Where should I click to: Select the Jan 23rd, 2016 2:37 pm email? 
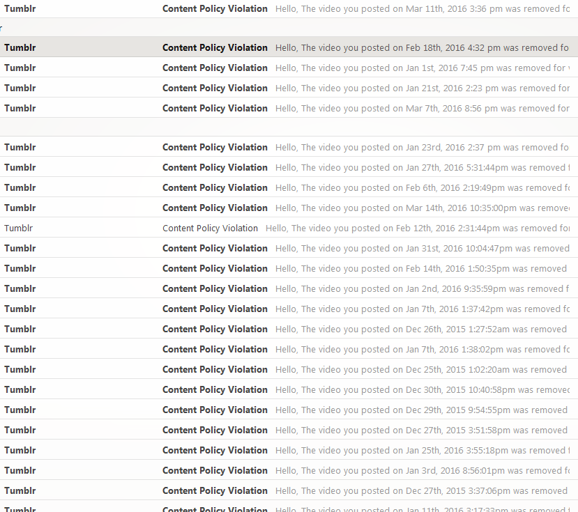pyautogui.click(x=289, y=147)
